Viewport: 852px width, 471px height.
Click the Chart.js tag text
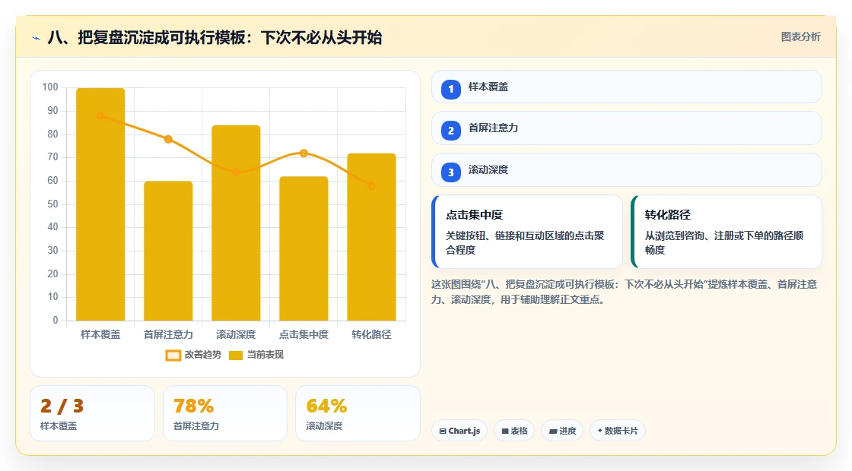pos(464,431)
